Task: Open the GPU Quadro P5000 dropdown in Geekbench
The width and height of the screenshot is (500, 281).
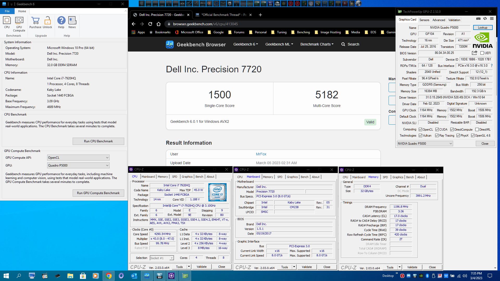Action: tap(78, 165)
